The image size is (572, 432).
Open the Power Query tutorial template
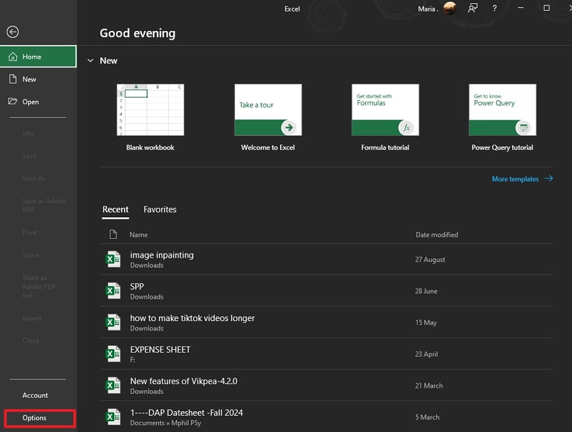click(x=502, y=110)
